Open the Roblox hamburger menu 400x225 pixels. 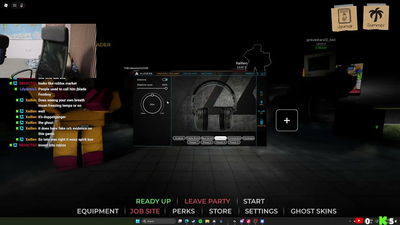15,5
